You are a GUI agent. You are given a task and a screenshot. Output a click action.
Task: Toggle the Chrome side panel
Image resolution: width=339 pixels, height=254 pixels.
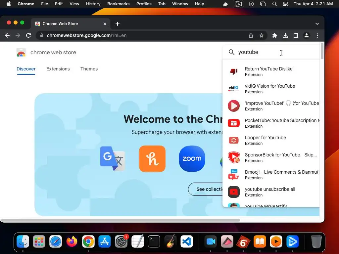(296, 35)
